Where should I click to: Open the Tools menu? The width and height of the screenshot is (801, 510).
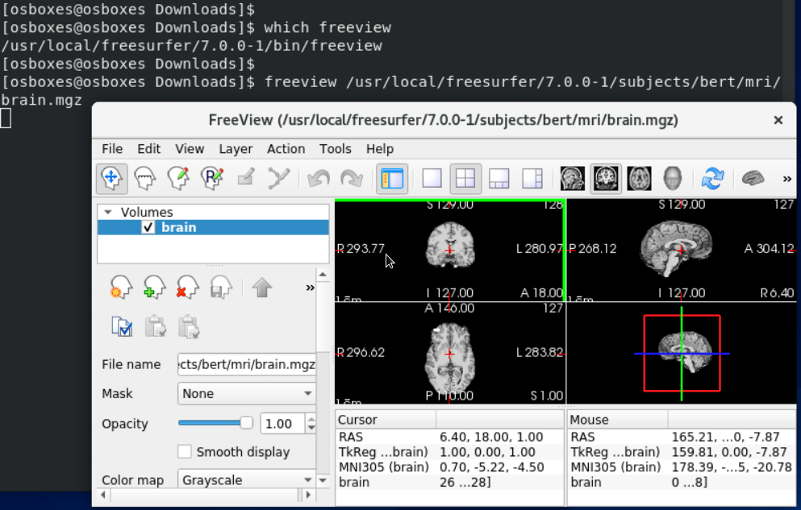click(335, 149)
